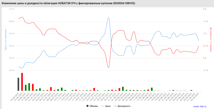
Task: Click the 15.08.2025 date label on x-axis
Action: pyautogui.click(x=152, y=97)
